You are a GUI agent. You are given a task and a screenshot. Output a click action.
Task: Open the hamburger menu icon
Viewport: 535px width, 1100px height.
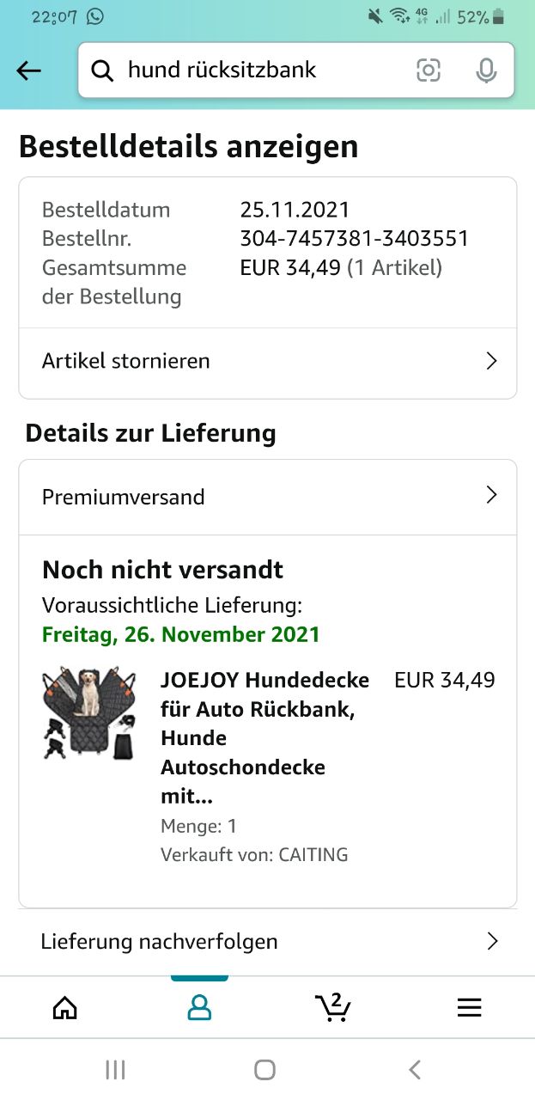click(x=469, y=1007)
